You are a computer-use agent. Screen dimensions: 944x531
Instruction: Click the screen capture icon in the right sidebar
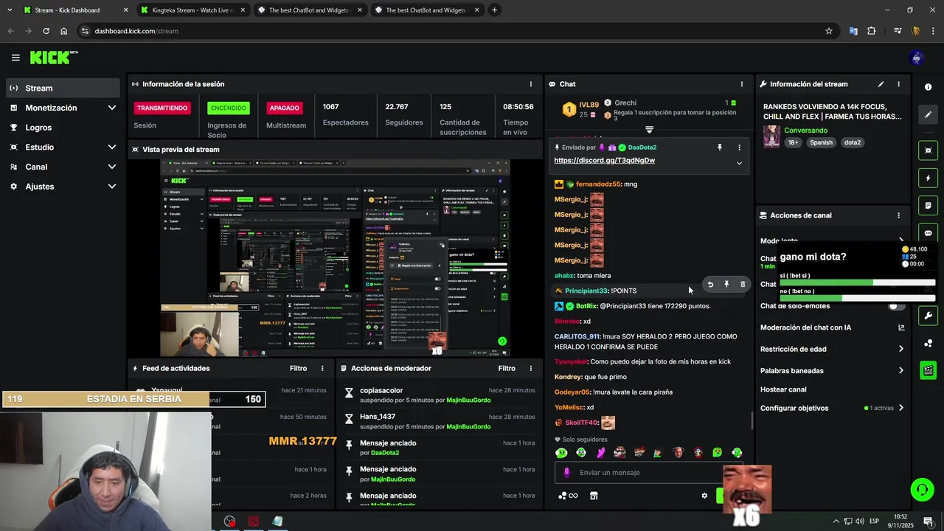[928, 150]
